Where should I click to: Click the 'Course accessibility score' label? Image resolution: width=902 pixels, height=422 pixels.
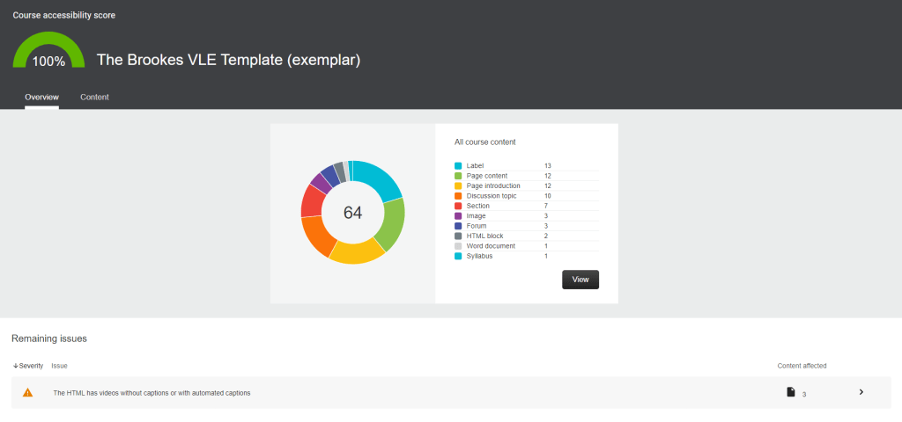pos(63,16)
